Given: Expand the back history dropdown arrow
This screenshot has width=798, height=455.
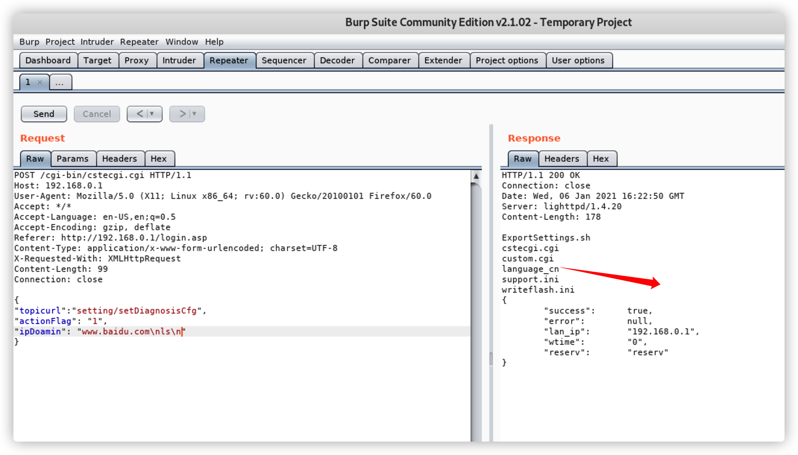Looking at the screenshot, I should [x=152, y=114].
